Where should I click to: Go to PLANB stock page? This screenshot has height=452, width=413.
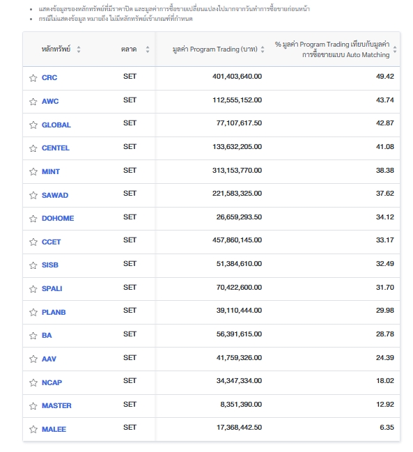54,312
